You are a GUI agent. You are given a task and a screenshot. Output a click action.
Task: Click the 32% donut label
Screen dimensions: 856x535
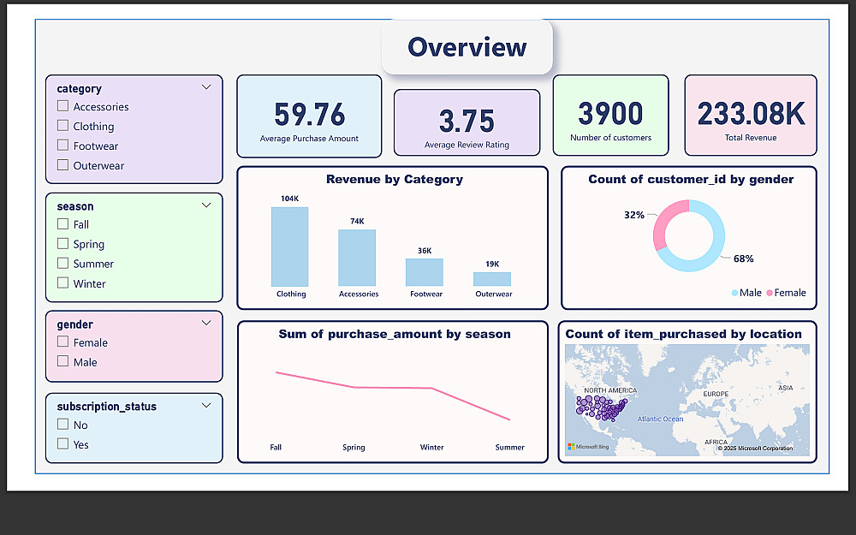(634, 215)
